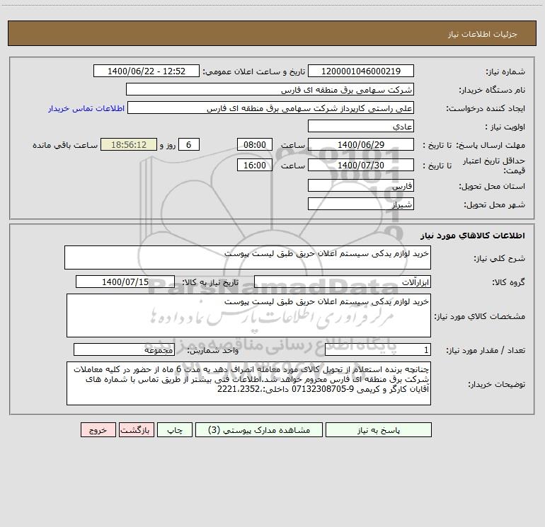This screenshot has width=545, height=527.
Task: Click label تاریخ و ساعت اعلان عمومی:
Action: tap(254, 71)
